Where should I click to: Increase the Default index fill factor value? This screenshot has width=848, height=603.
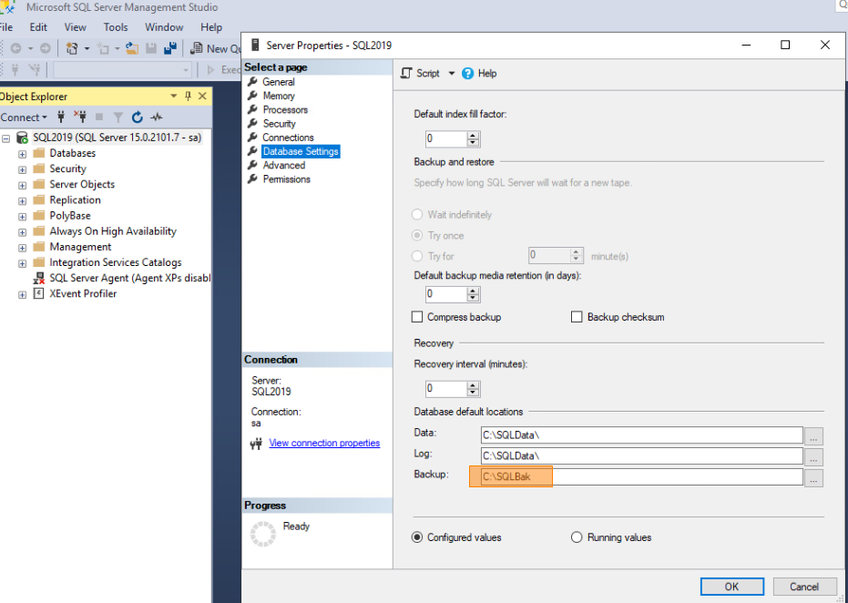471,135
